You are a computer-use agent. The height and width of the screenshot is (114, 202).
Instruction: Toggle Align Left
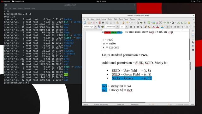(x=168, y=27)
